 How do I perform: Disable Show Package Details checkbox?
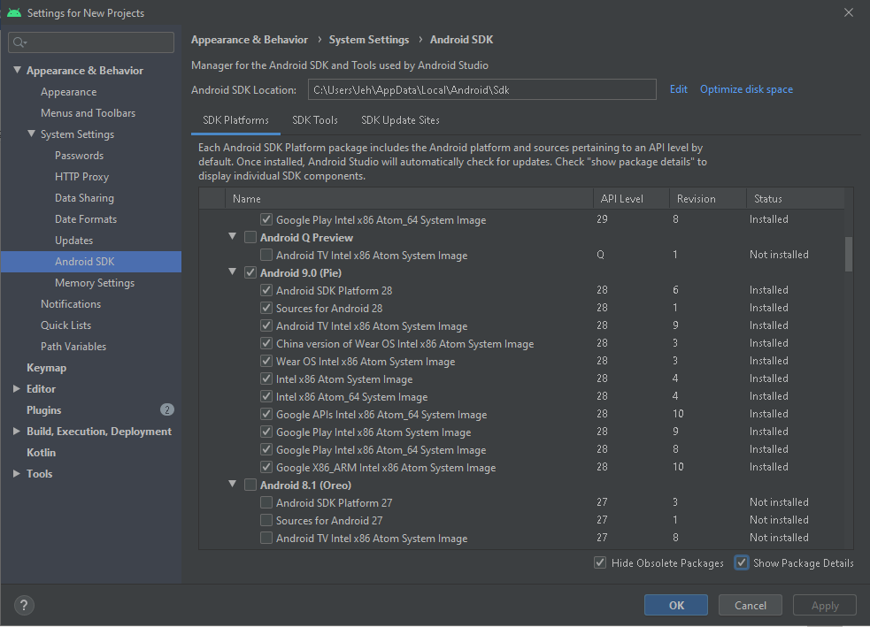pos(742,562)
